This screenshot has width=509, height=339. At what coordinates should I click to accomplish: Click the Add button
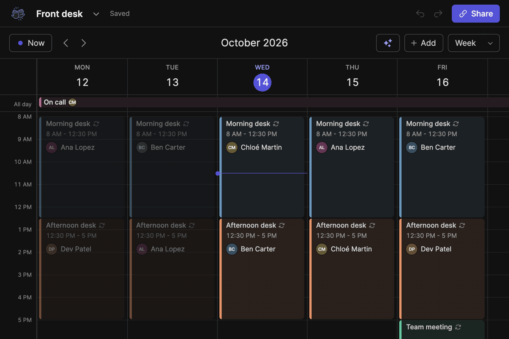423,43
